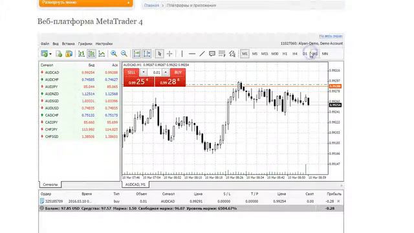Viewport: 414px width, 233px height.
Task: Decrease volume using arrow left of 0.01
Action: point(144,72)
